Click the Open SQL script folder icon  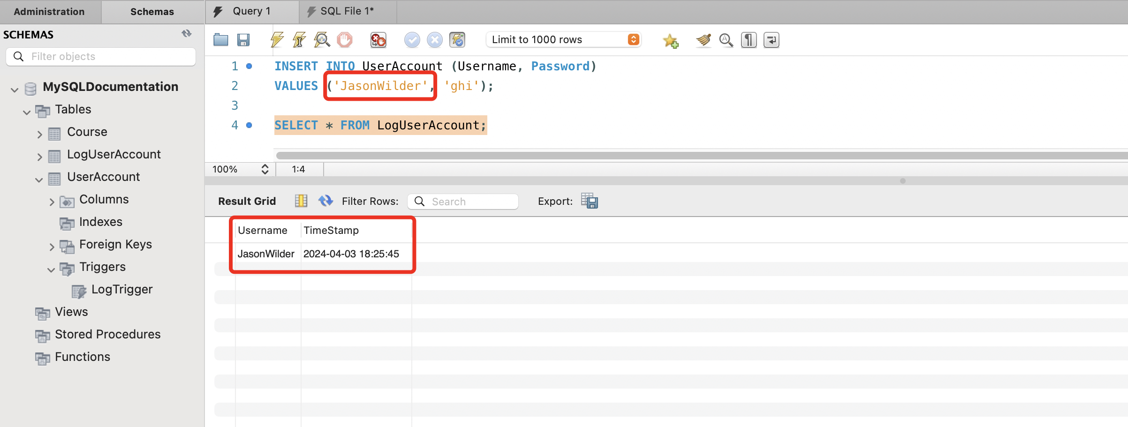220,40
